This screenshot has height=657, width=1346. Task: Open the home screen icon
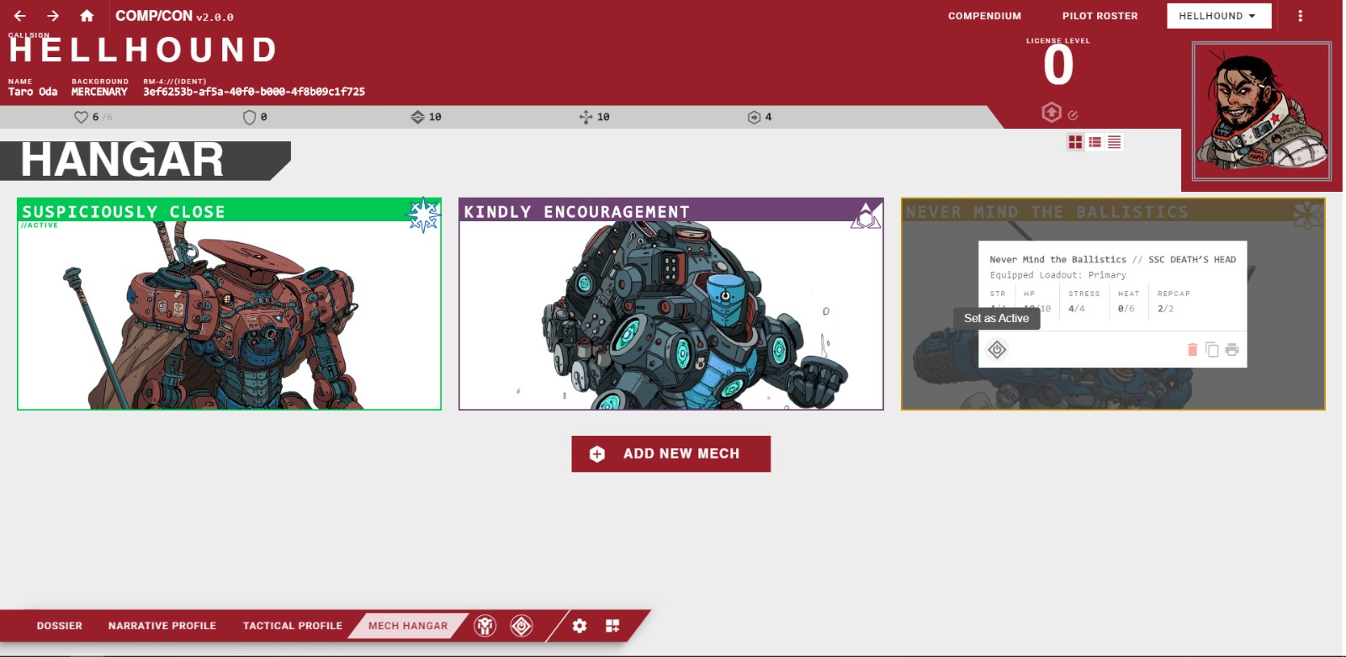click(x=87, y=16)
